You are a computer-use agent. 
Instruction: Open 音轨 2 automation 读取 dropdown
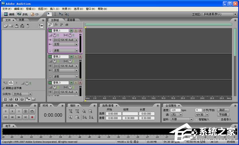pos(65,77)
